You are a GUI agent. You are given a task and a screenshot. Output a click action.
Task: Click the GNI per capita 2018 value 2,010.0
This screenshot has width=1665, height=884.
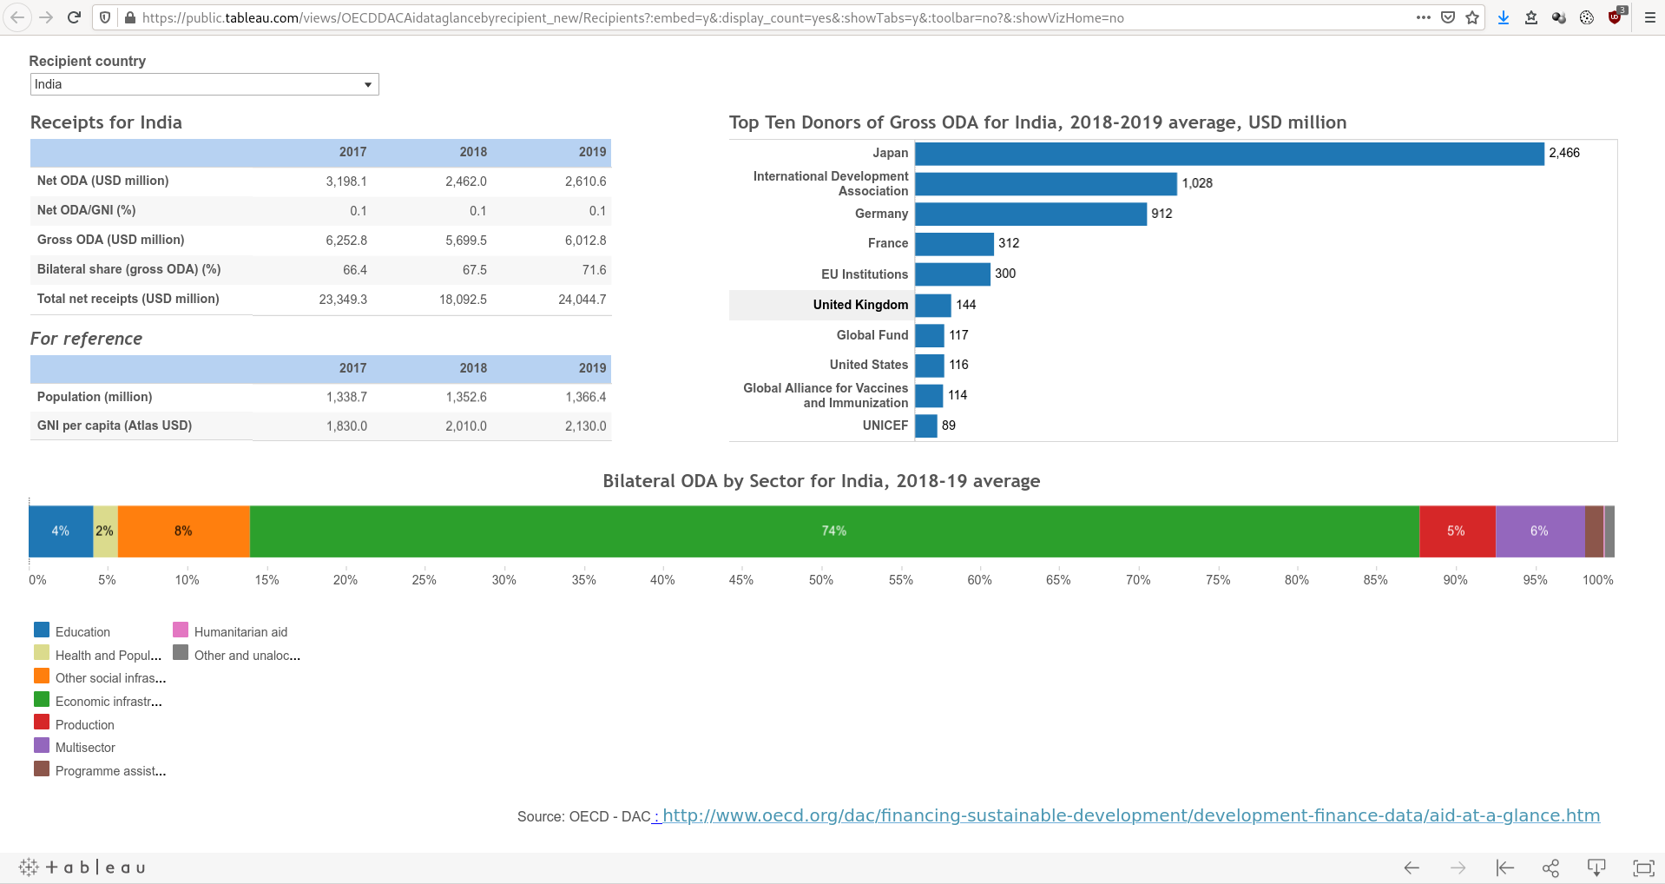coord(466,426)
